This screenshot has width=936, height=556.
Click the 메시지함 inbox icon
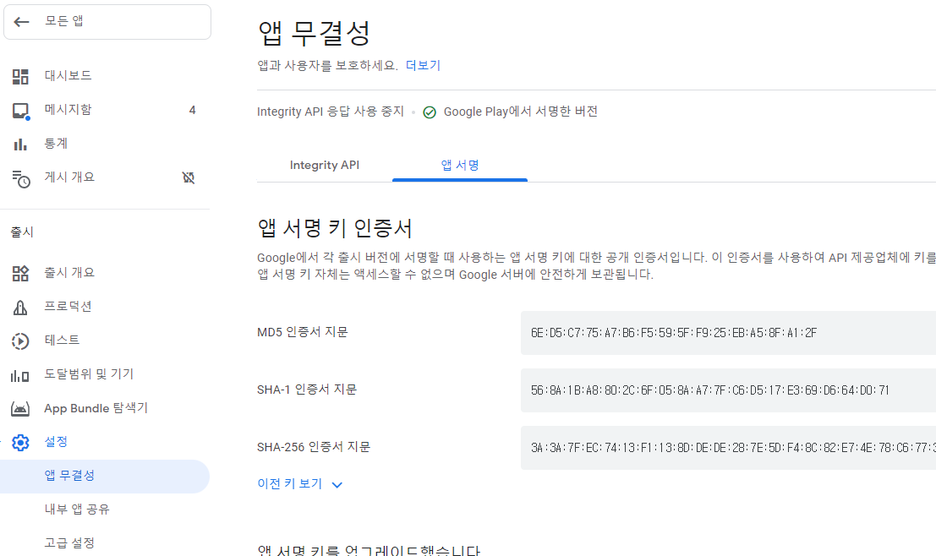pos(20,111)
